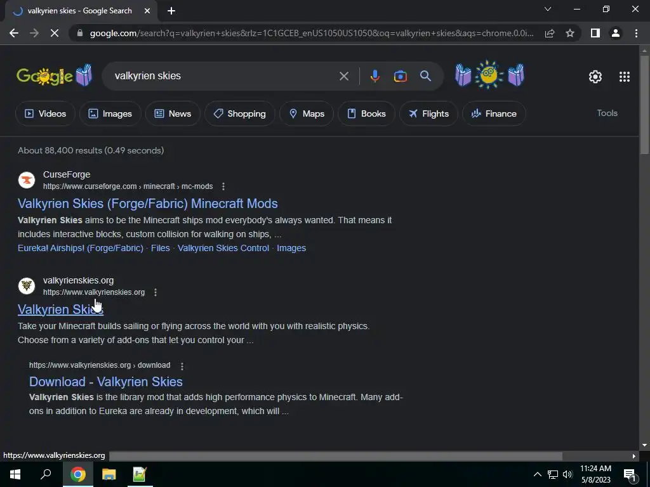
Task: Open a new tab with plus icon
Action: (171, 11)
